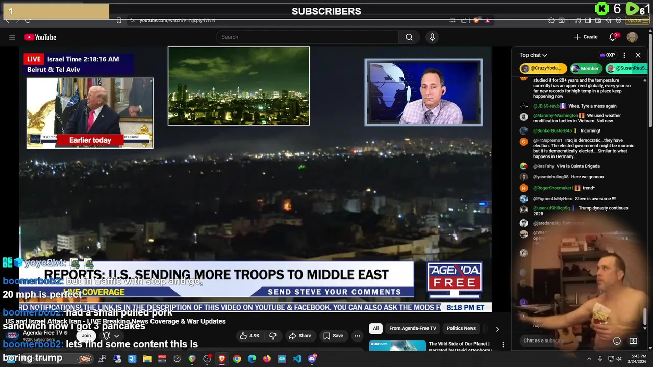Click the Brave reload page button

coord(28,20)
